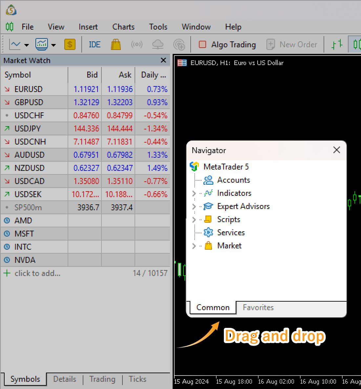Switch to the Favorites tab in Navigator
361x389 pixels.
point(258,308)
